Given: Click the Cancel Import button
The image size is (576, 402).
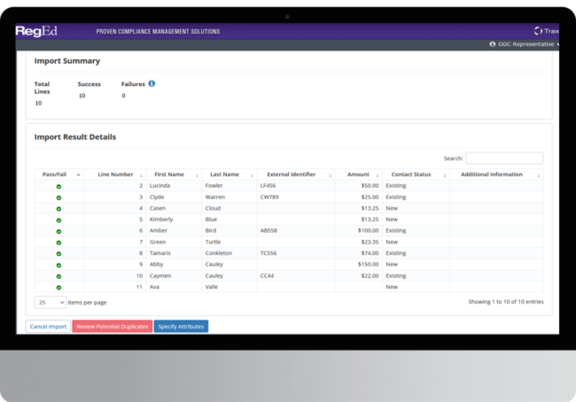Looking at the screenshot, I should click(x=48, y=327).
